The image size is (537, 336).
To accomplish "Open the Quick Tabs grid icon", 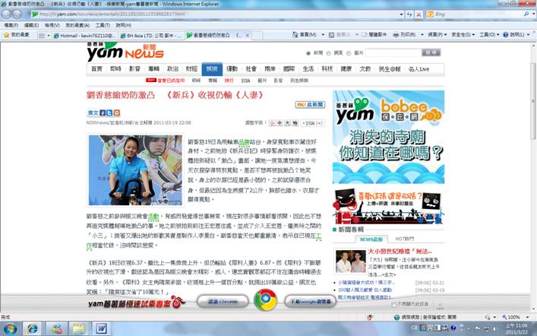I will 42,35.
